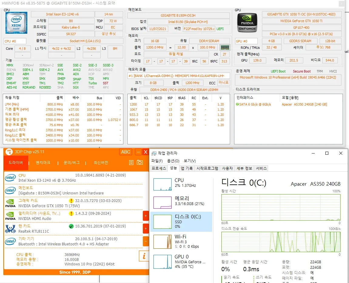Click the green check icon beside LAN driver
Image resolution: width=349 pixels, height=283 pixels.
pyautogui.click(x=71, y=226)
